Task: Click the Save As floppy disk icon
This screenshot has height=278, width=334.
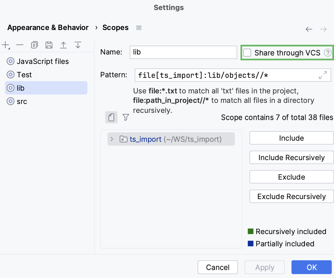Action: tap(49, 45)
